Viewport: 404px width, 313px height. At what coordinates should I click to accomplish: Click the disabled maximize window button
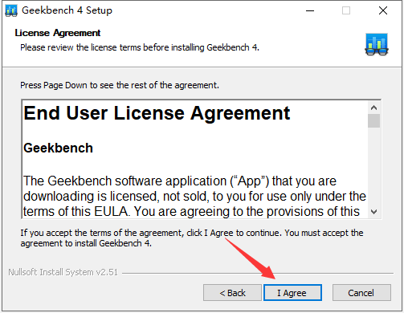pyautogui.click(x=346, y=10)
